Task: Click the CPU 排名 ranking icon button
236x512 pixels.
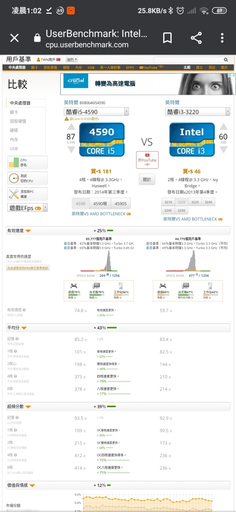Action: pos(27,162)
